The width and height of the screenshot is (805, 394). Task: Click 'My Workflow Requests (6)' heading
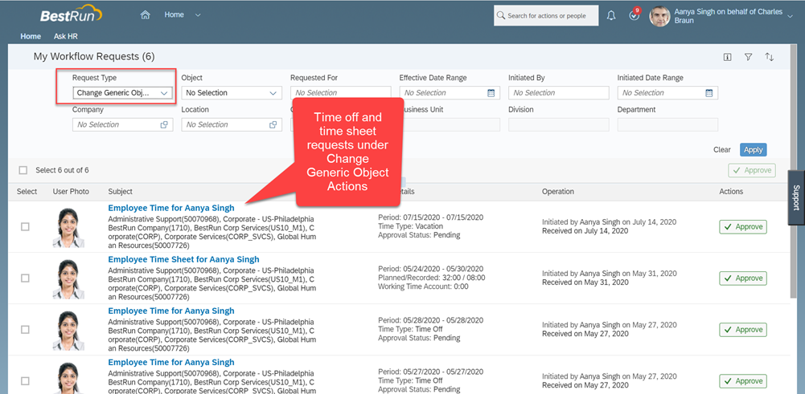94,56
